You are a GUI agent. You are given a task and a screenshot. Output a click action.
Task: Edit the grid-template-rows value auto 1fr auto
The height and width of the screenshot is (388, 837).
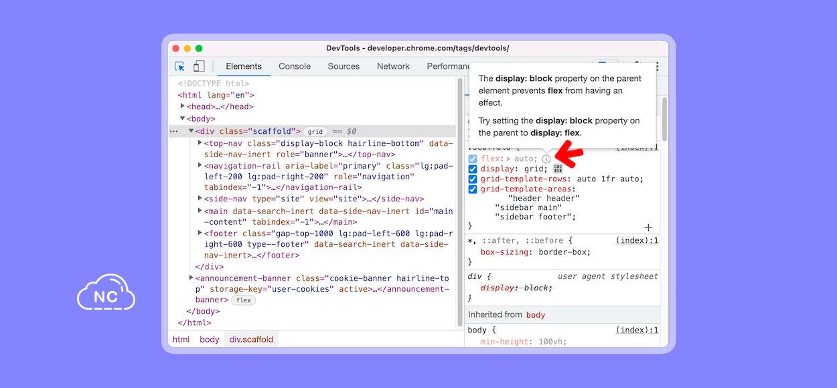[608, 179]
